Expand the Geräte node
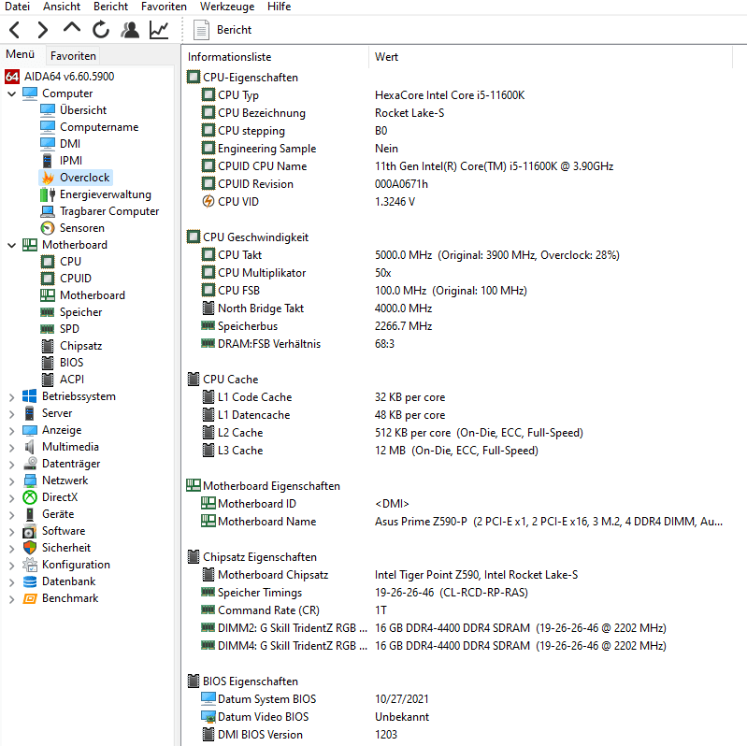The image size is (747, 746). [x=12, y=514]
